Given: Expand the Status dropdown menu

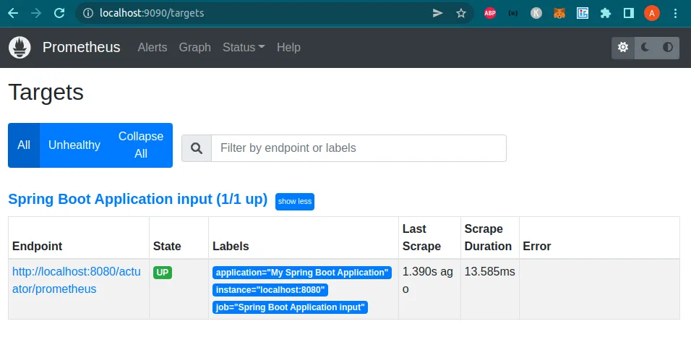Looking at the screenshot, I should [x=244, y=47].
